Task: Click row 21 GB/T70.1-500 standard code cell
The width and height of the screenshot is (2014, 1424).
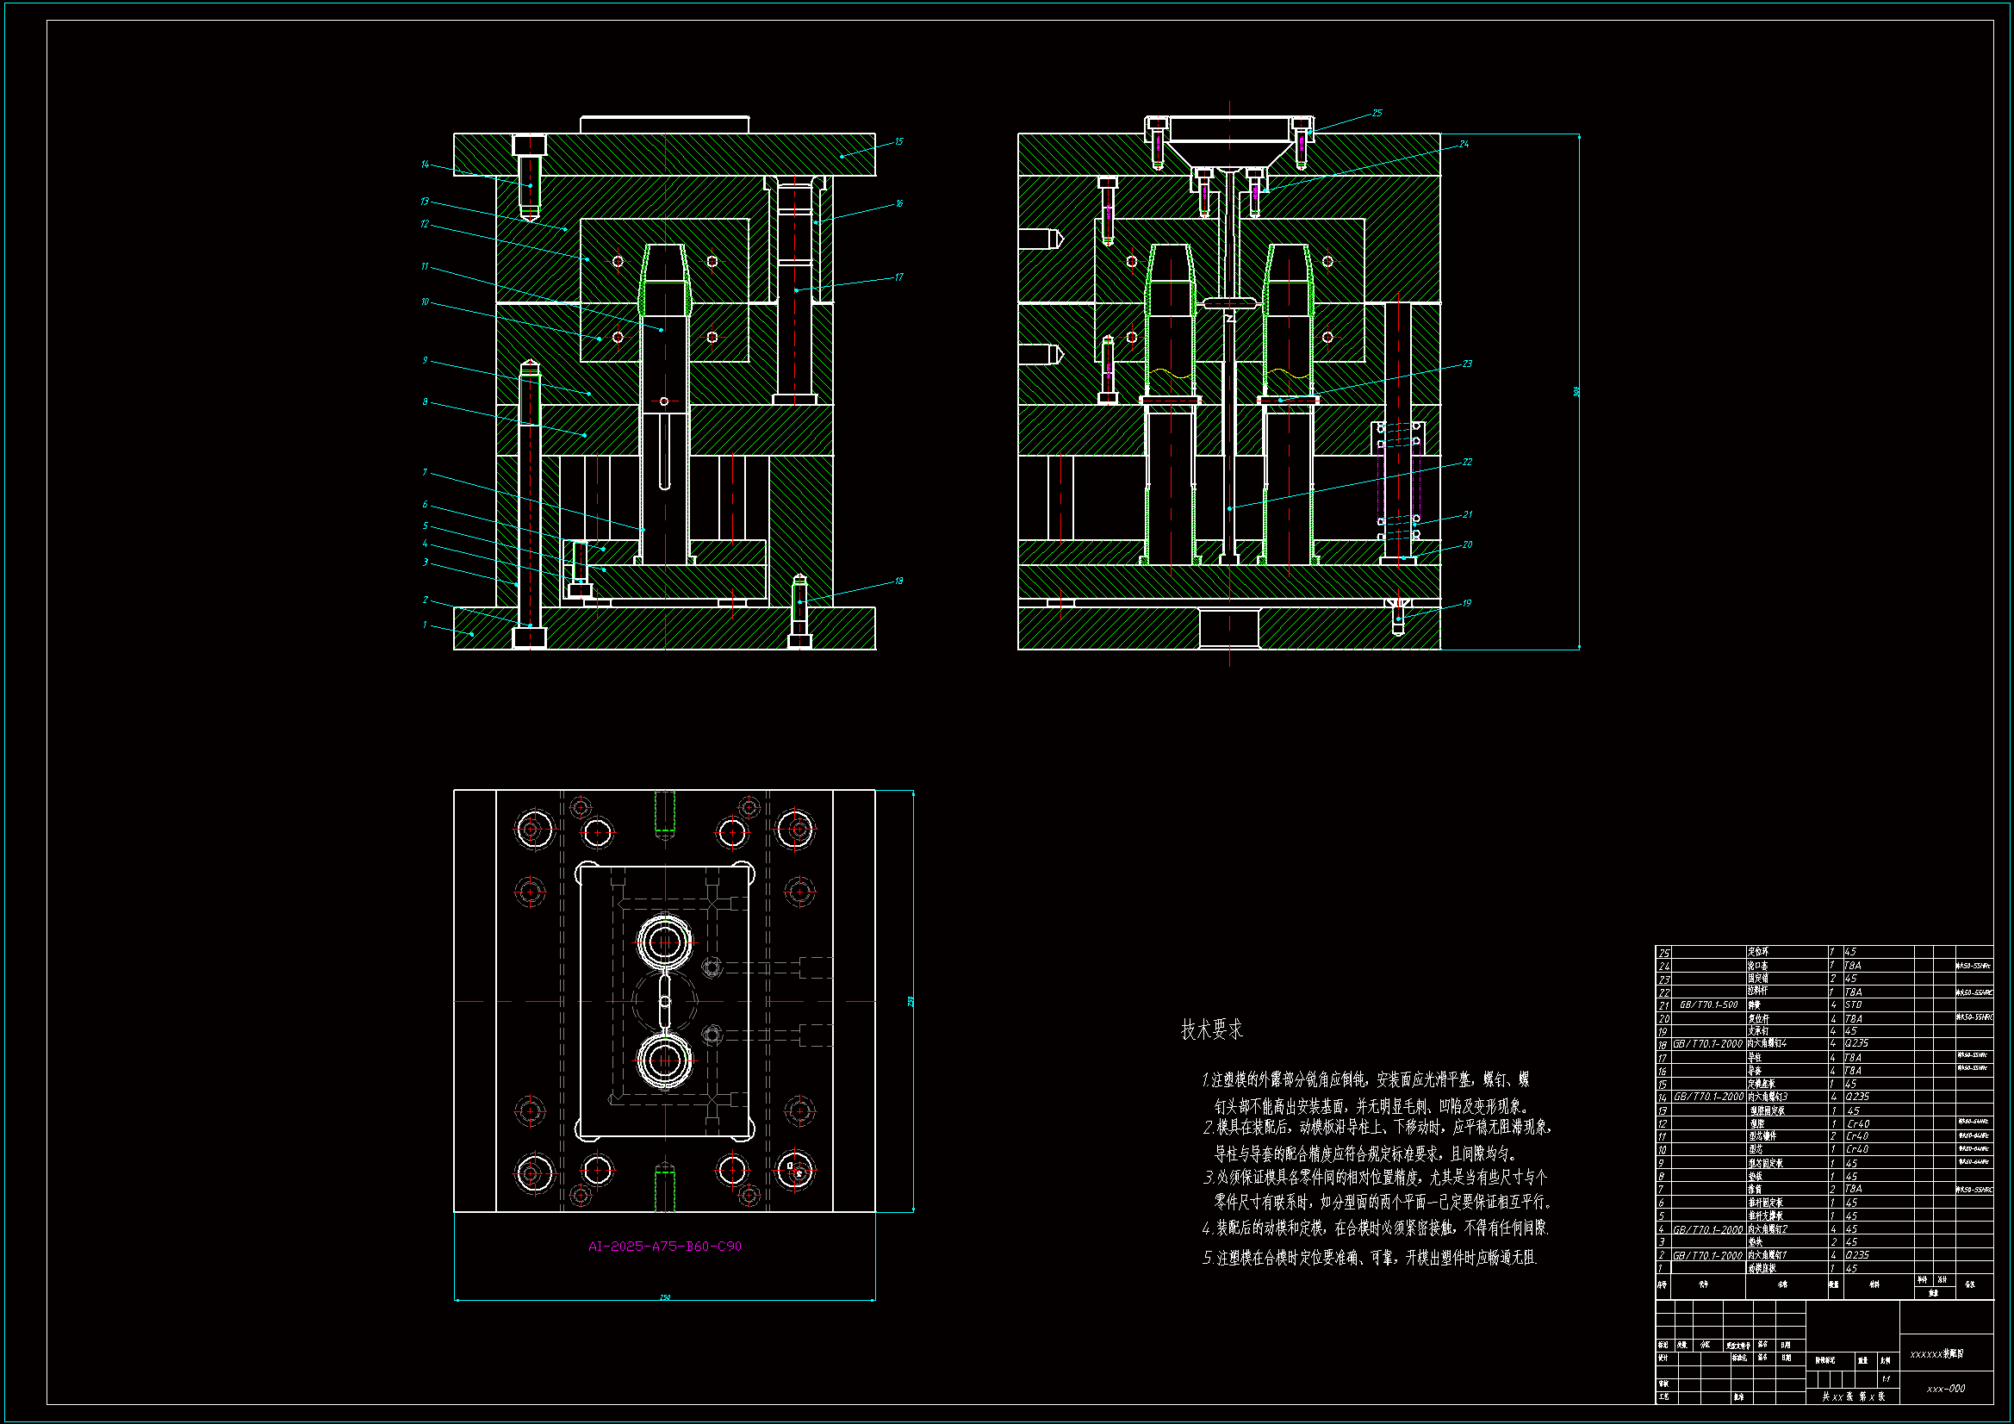Action: pos(1708,1004)
